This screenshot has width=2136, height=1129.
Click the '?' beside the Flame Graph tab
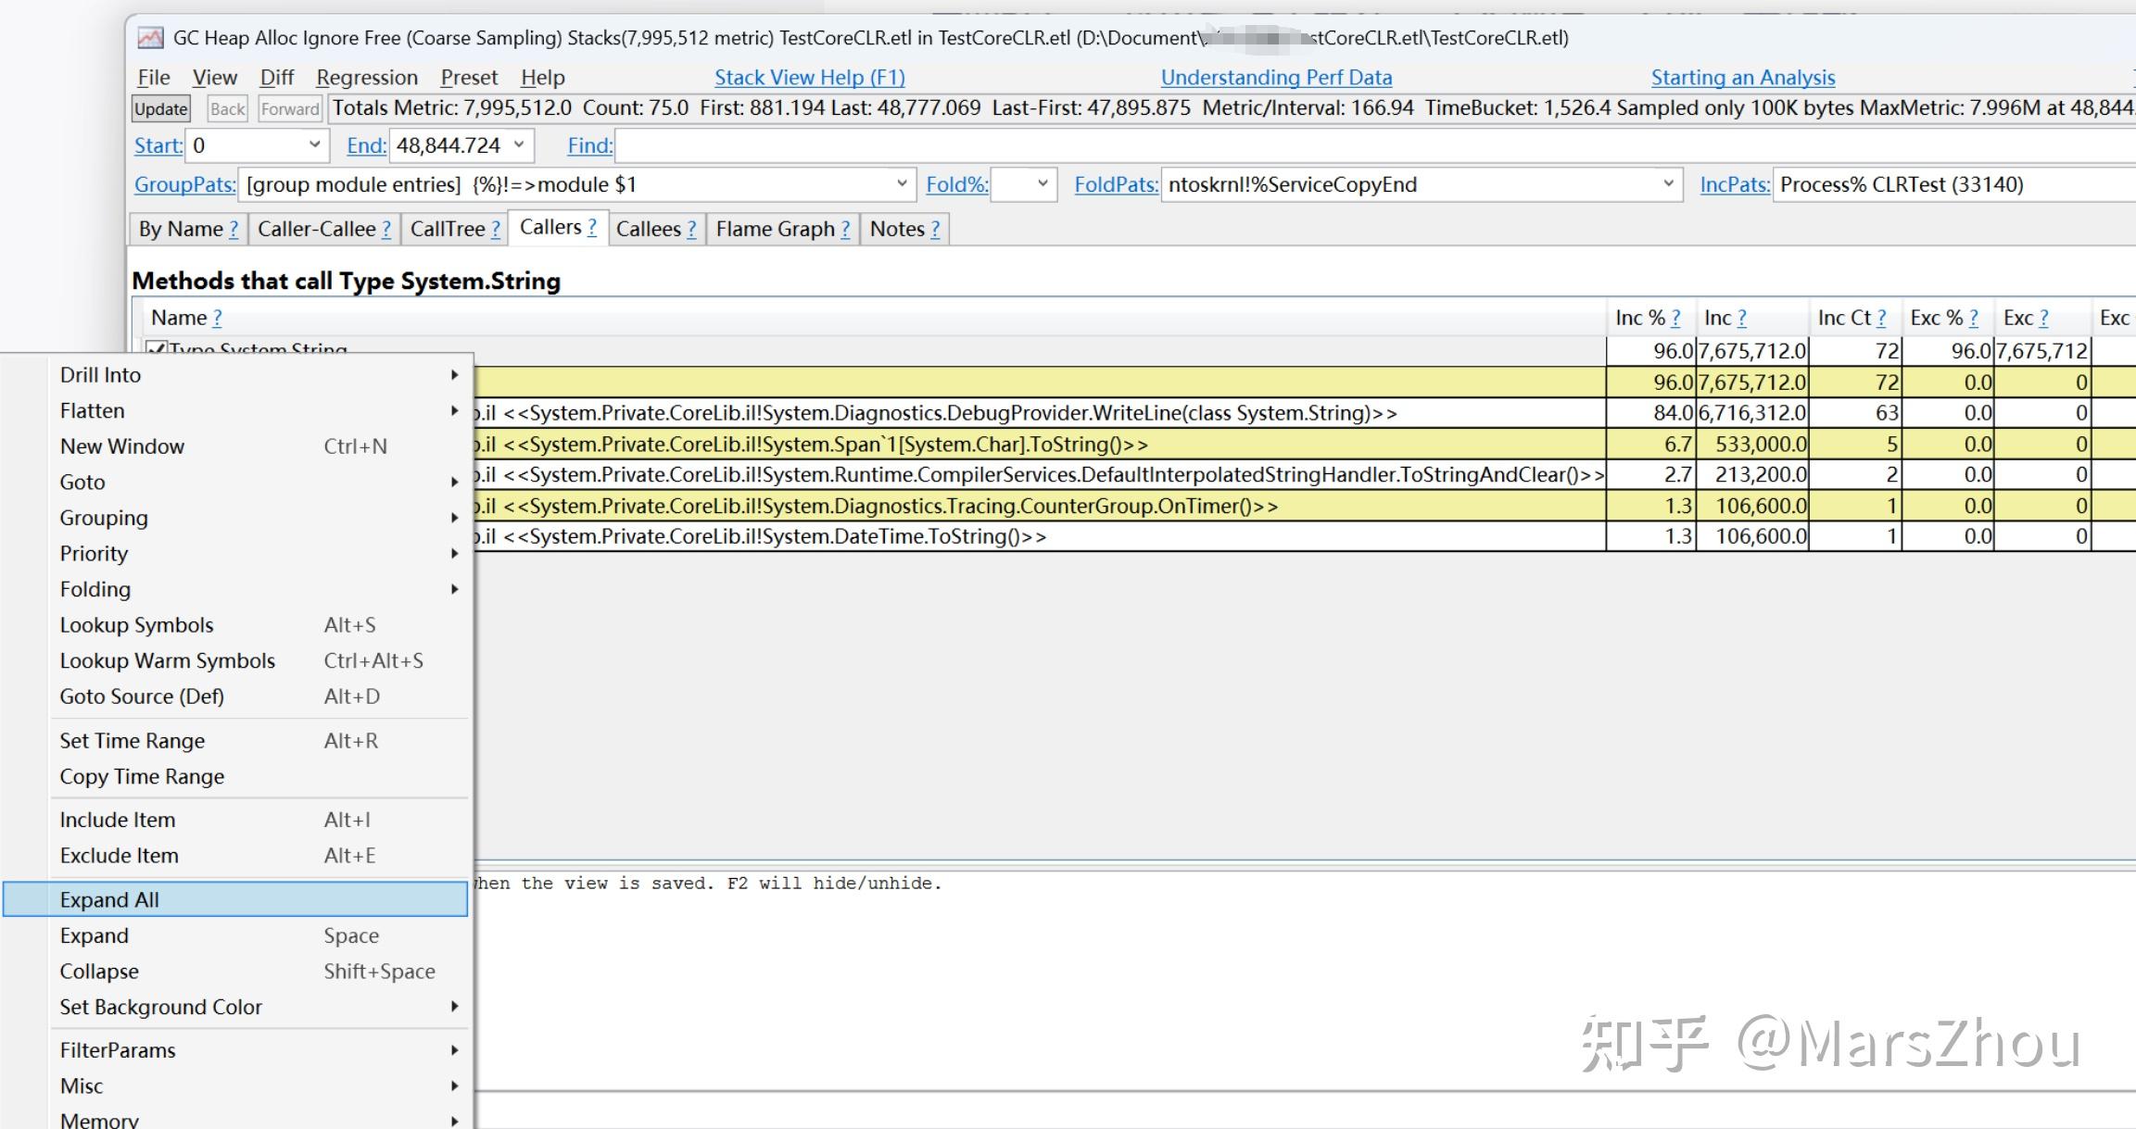point(844,229)
